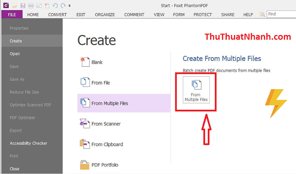Switch to the COMMENT ribbon tab

134,14
